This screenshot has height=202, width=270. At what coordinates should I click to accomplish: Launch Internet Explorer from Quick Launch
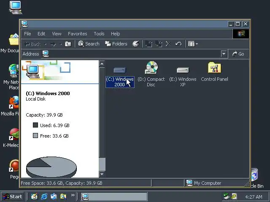pyautogui.click(x=44, y=197)
